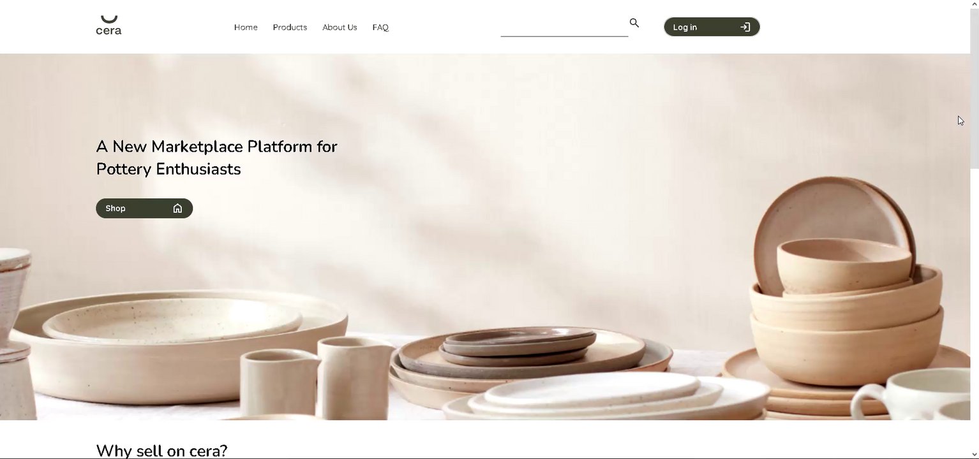Open the About Us page
Viewport: 979px width, 459px height.
[x=340, y=27]
